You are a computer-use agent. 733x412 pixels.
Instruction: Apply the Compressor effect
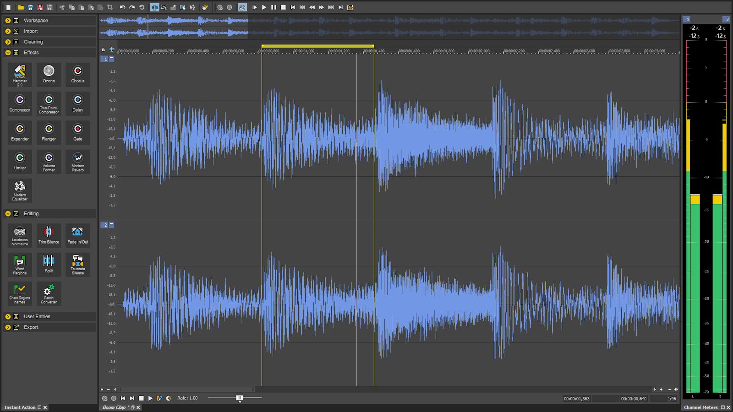click(x=19, y=103)
